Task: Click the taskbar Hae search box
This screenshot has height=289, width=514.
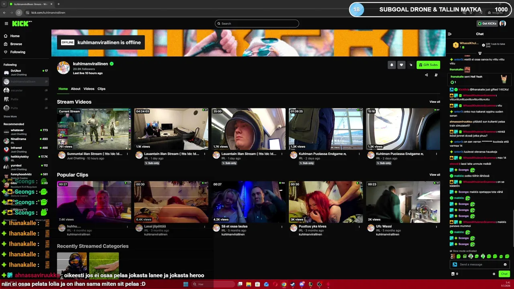Action: point(213,284)
